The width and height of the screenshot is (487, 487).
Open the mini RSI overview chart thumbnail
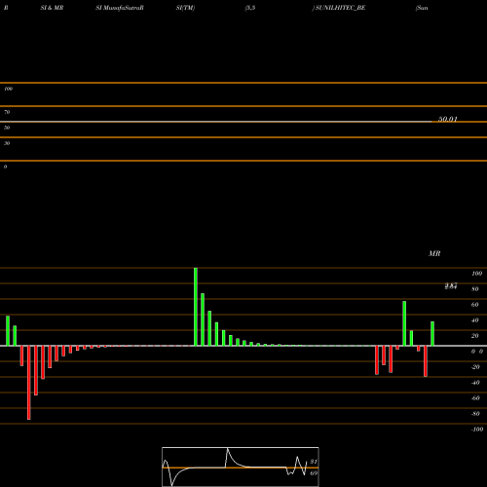[x=241, y=467]
